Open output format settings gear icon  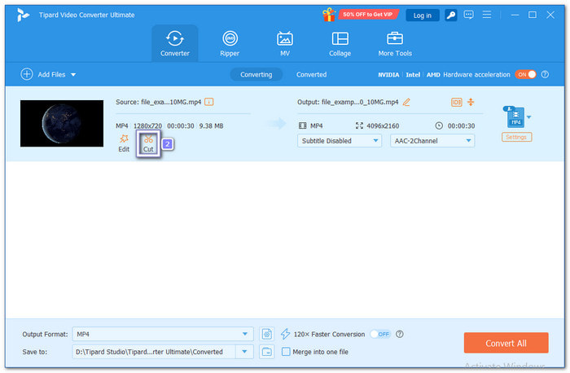[267, 334]
